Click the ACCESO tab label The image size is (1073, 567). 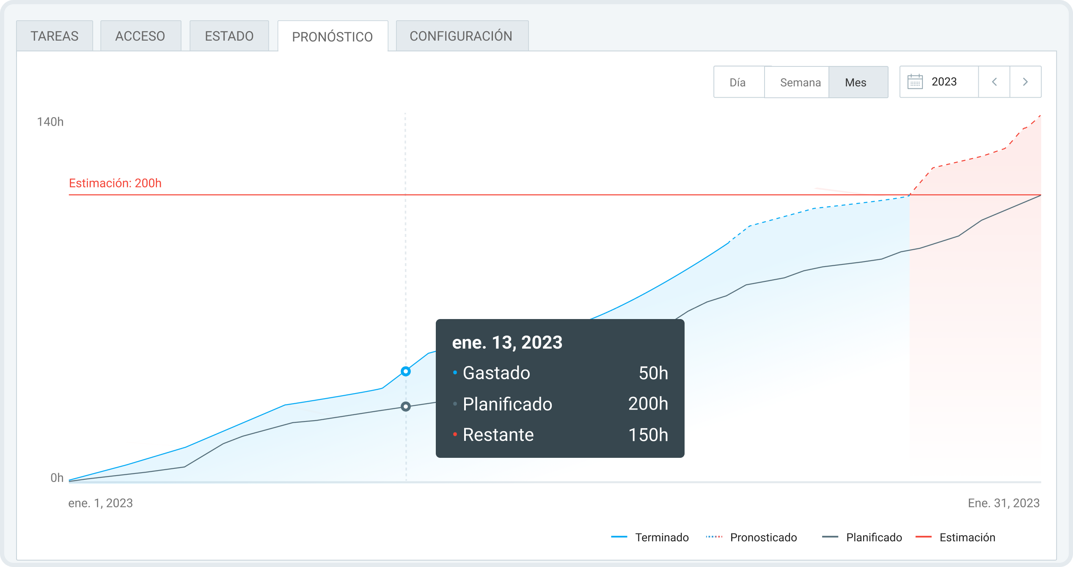click(140, 36)
